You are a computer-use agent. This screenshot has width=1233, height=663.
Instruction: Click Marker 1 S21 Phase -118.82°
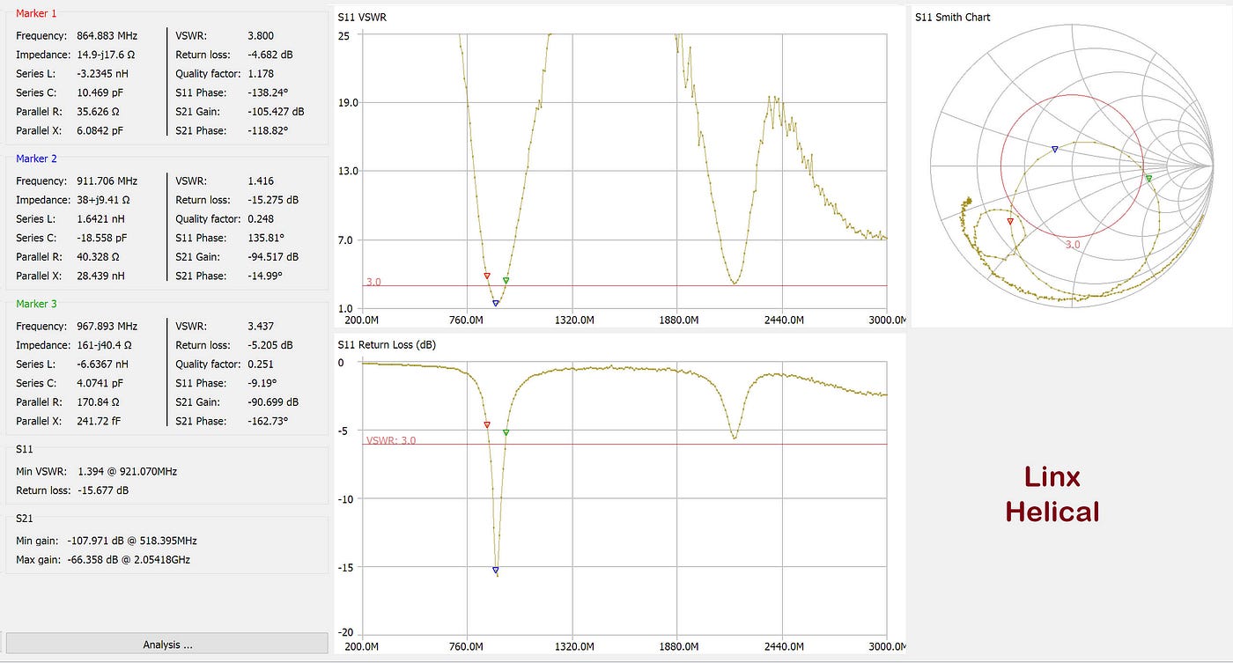[269, 130]
